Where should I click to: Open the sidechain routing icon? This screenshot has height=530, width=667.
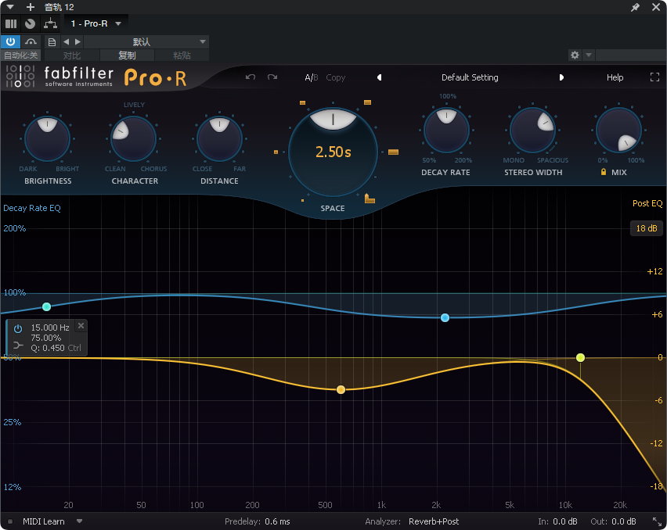(50, 23)
